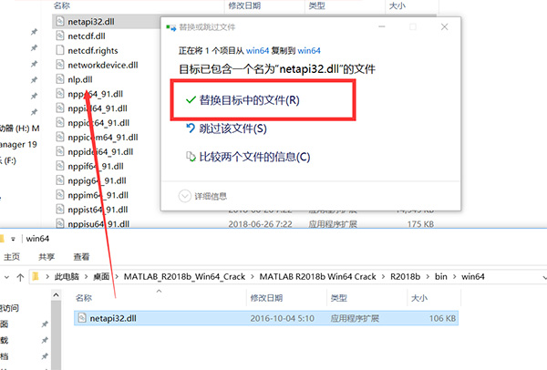
Task: Select nppisu64_91.dll file row
Action: 98,224
